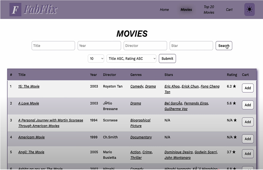Screen dimensions: 263x170
Task: Open star Godwin Scerri's page
Action: [206, 152]
